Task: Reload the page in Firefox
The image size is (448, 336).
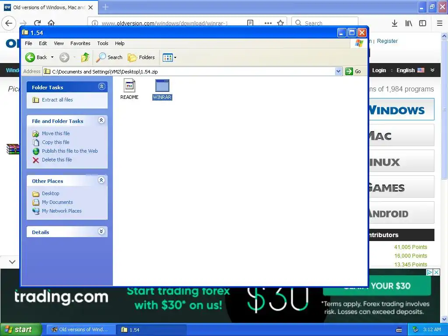Action: [37, 23]
